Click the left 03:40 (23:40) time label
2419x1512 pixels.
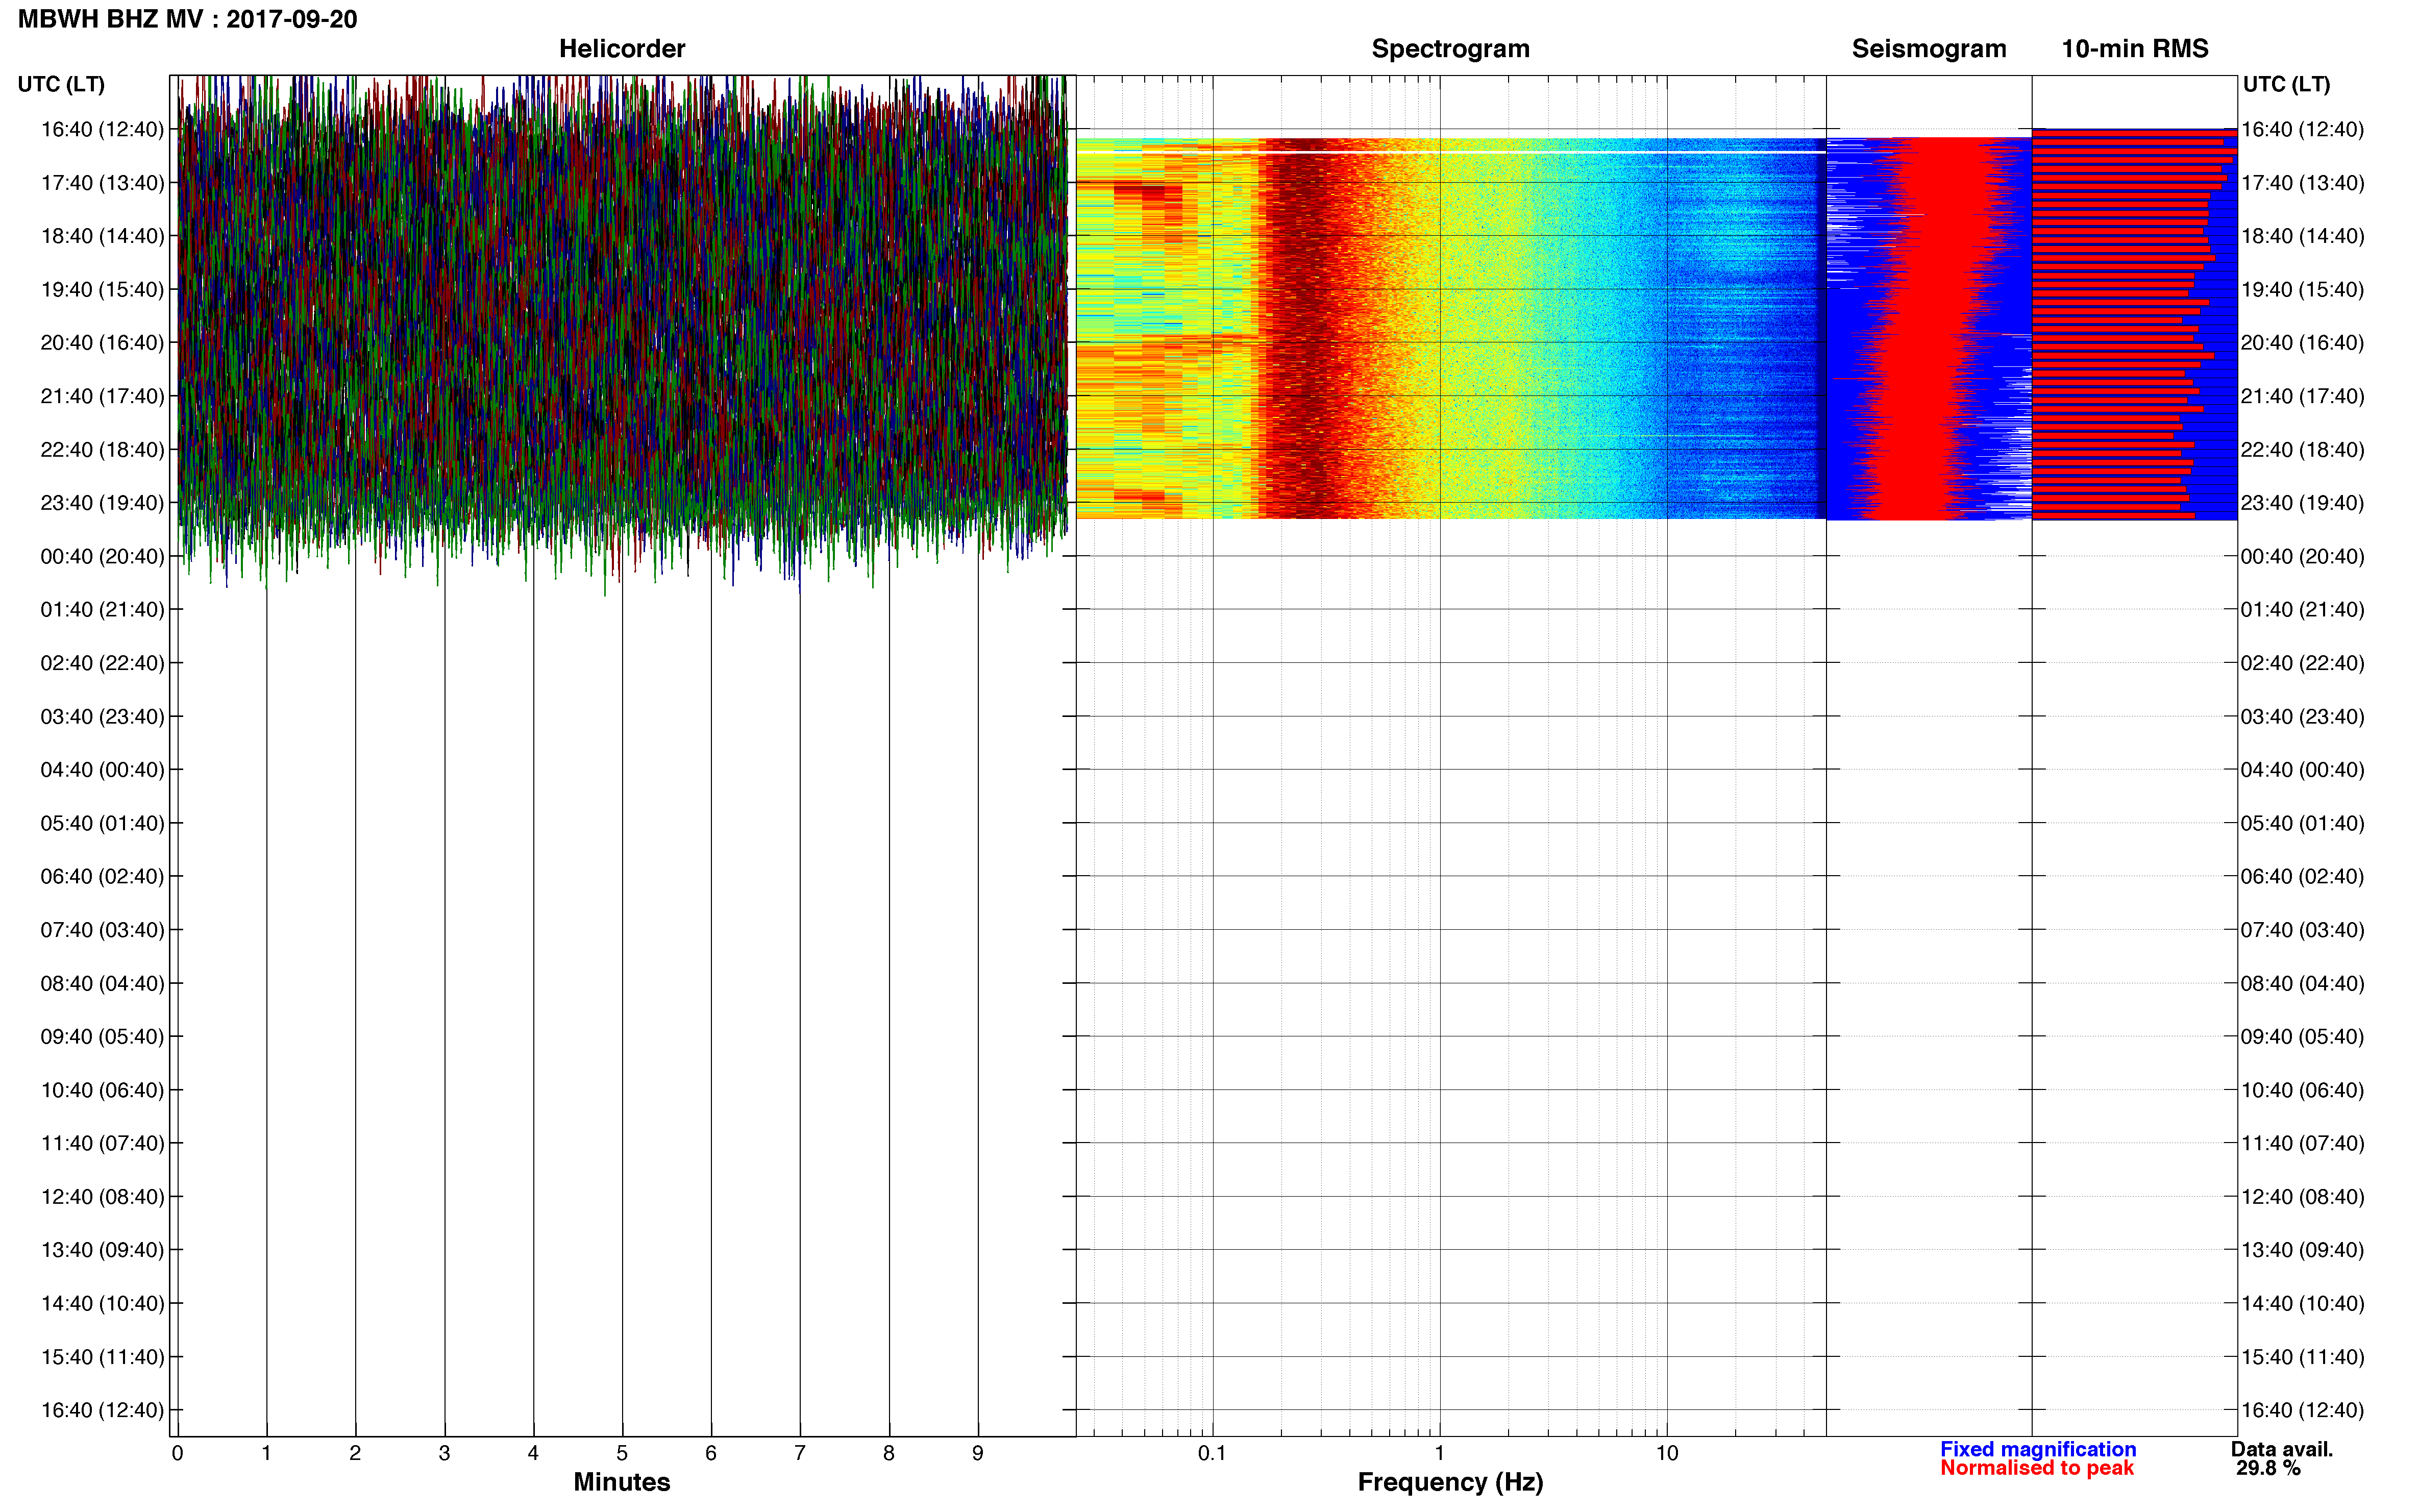[x=102, y=716]
